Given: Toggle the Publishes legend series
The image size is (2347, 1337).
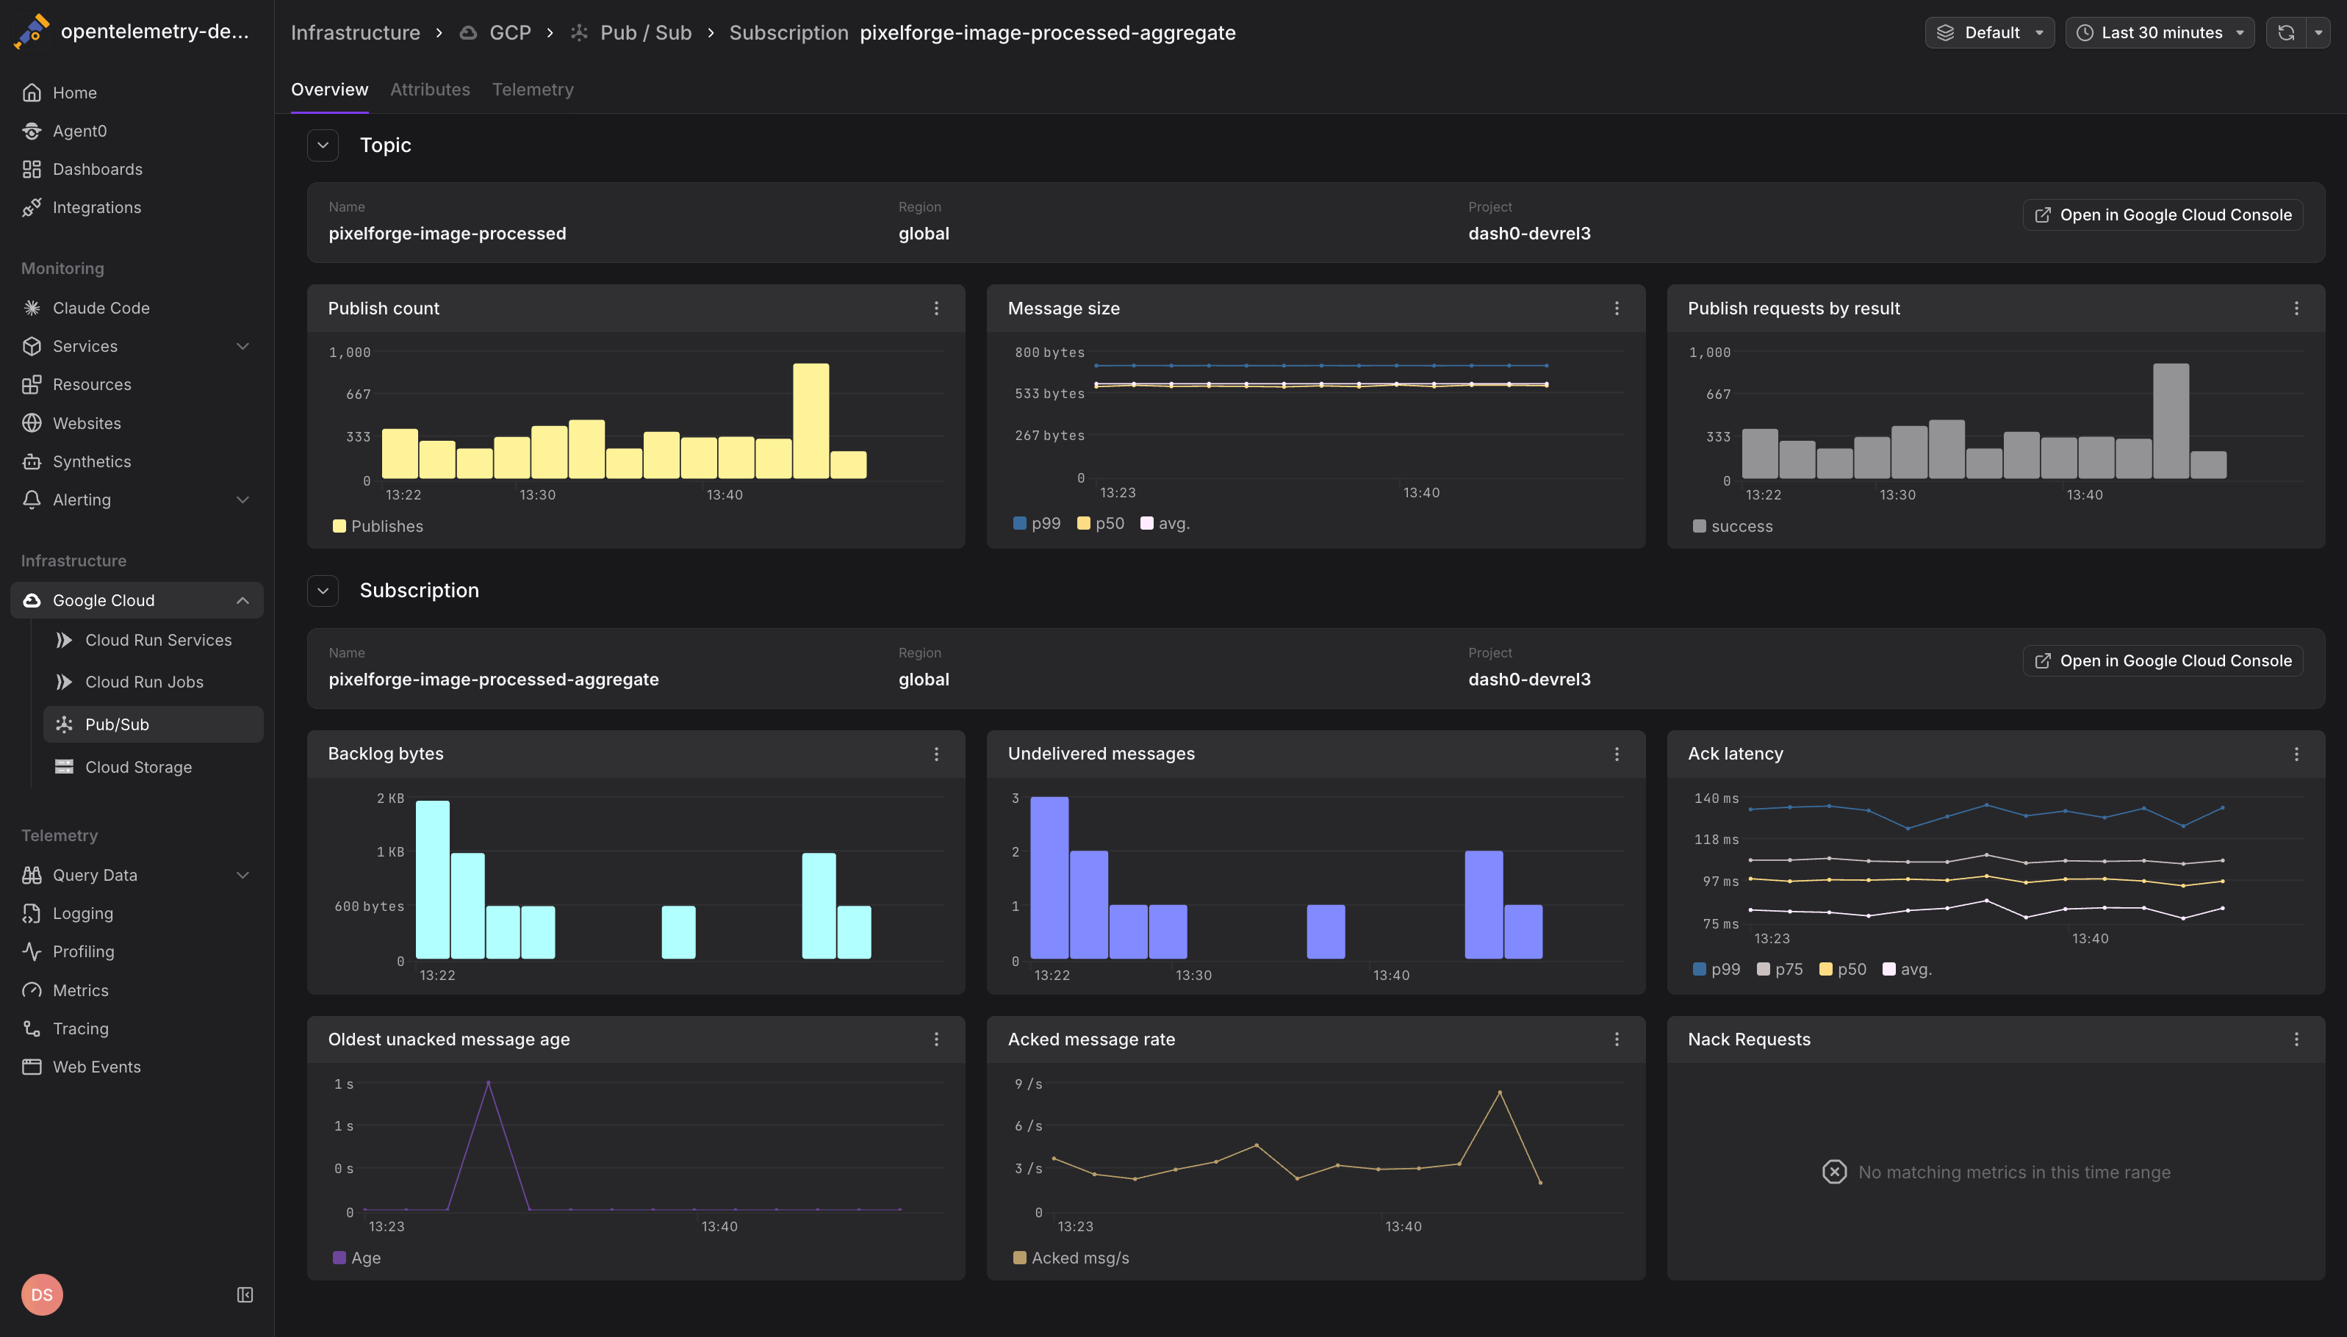Looking at the screenshot, I should click(378, 526).
